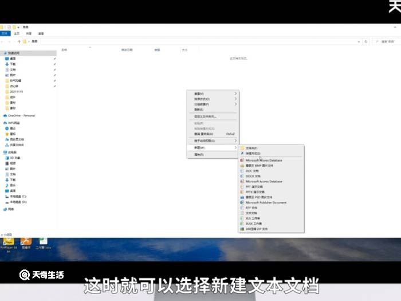Click the arrow on the highlighted 新建(W) item
The height and width of the screenshot is (301, 401).
(x=235, y=147)
